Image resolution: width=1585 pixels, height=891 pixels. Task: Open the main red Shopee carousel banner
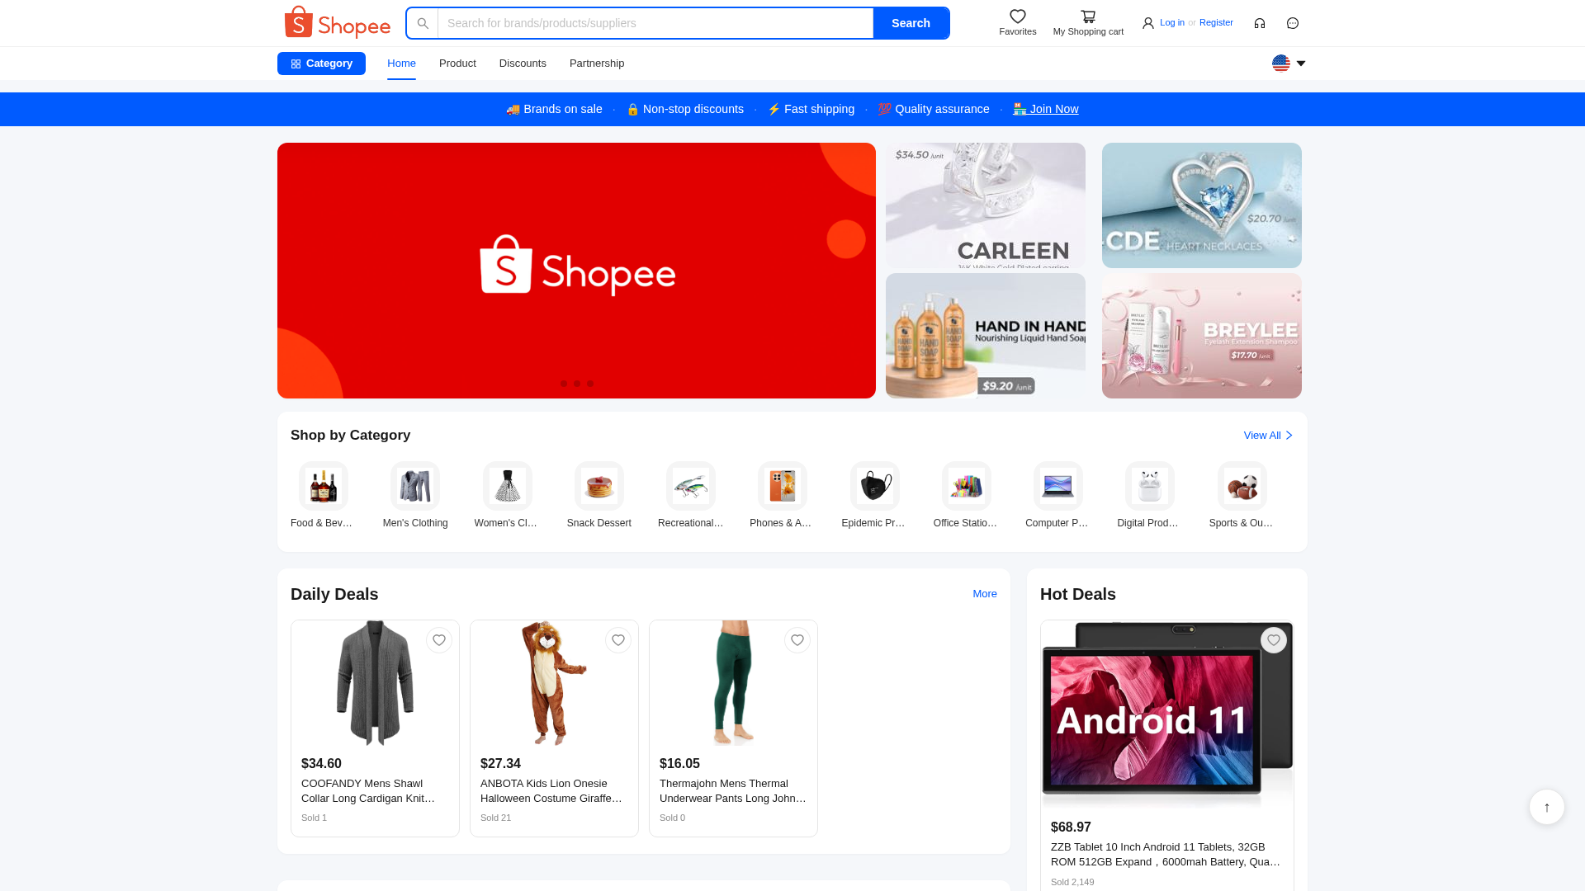[576, 271]
